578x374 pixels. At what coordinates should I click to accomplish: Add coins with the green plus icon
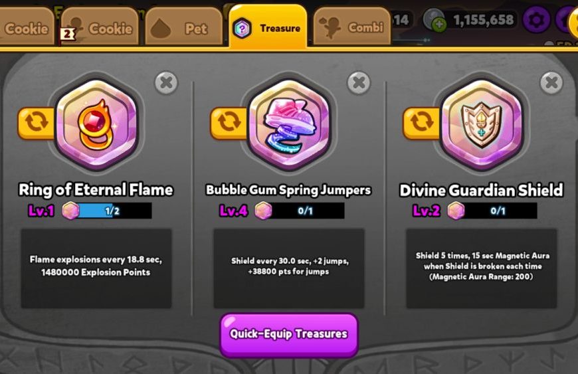(x=439, y=25)
